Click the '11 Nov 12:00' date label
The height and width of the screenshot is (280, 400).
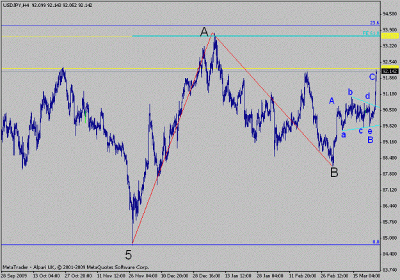pyautogui.click(x=111, y=276)
